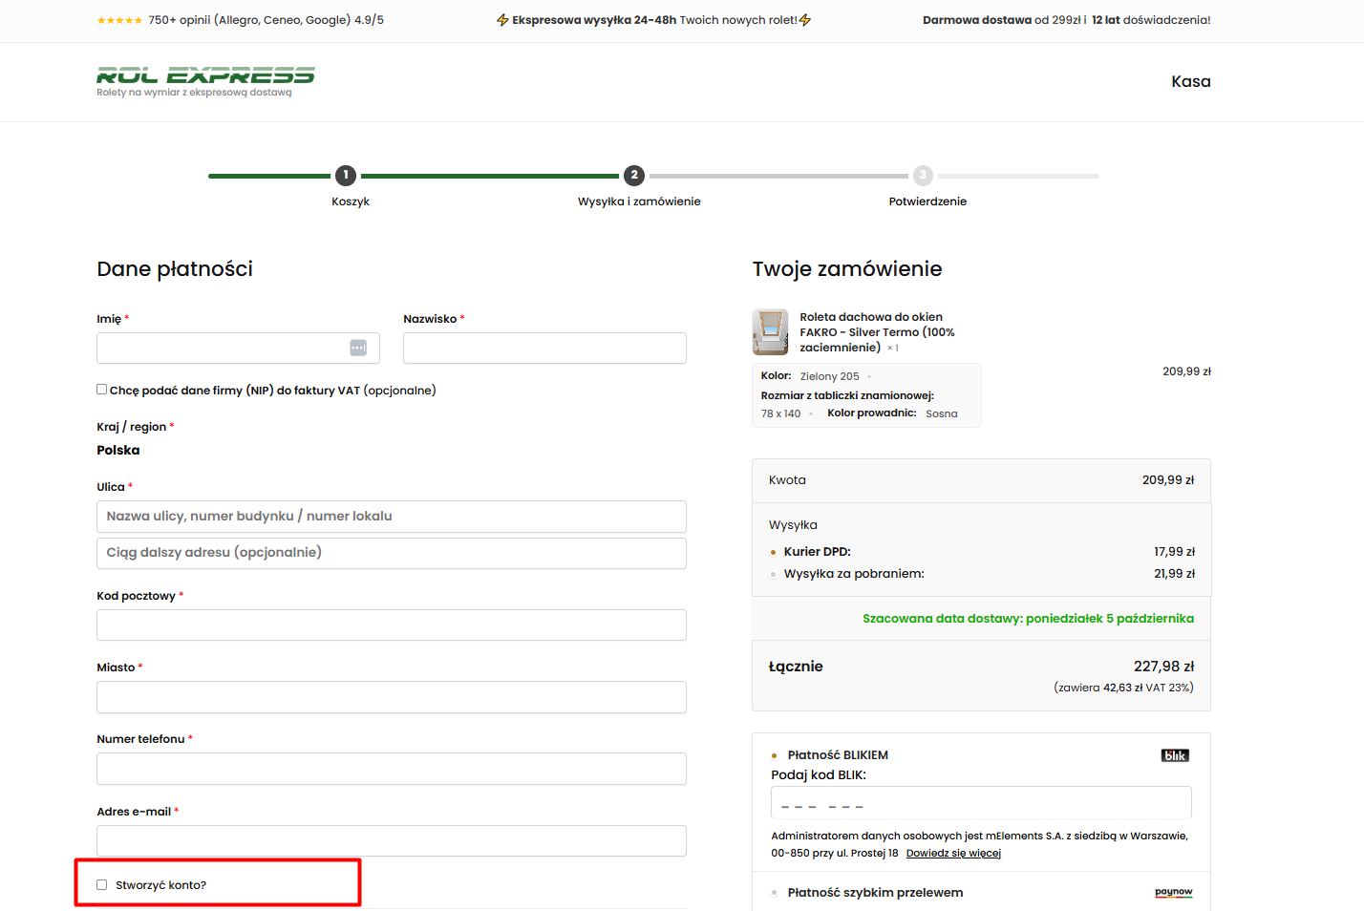Go to the Koszyk step label
Image resolution: width=1364 pixels, height=911 pixels.
(351, 201)
